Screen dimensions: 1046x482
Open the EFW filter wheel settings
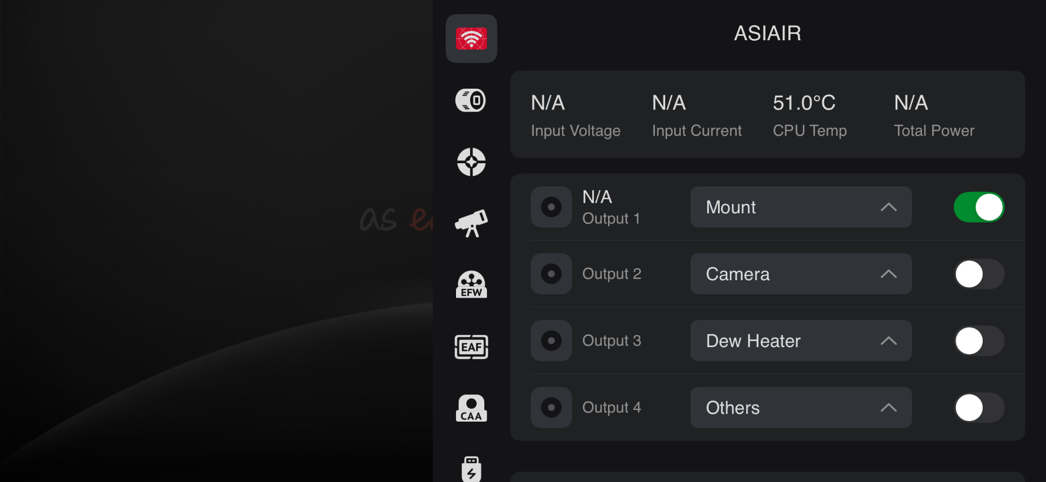(471, 285)
